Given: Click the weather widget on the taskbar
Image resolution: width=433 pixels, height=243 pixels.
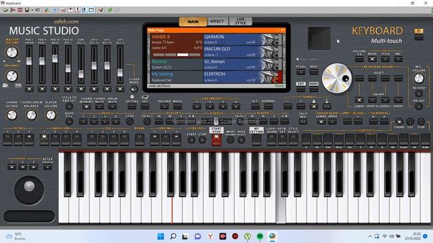Looking at the screenshot, I should coord(16,236).
